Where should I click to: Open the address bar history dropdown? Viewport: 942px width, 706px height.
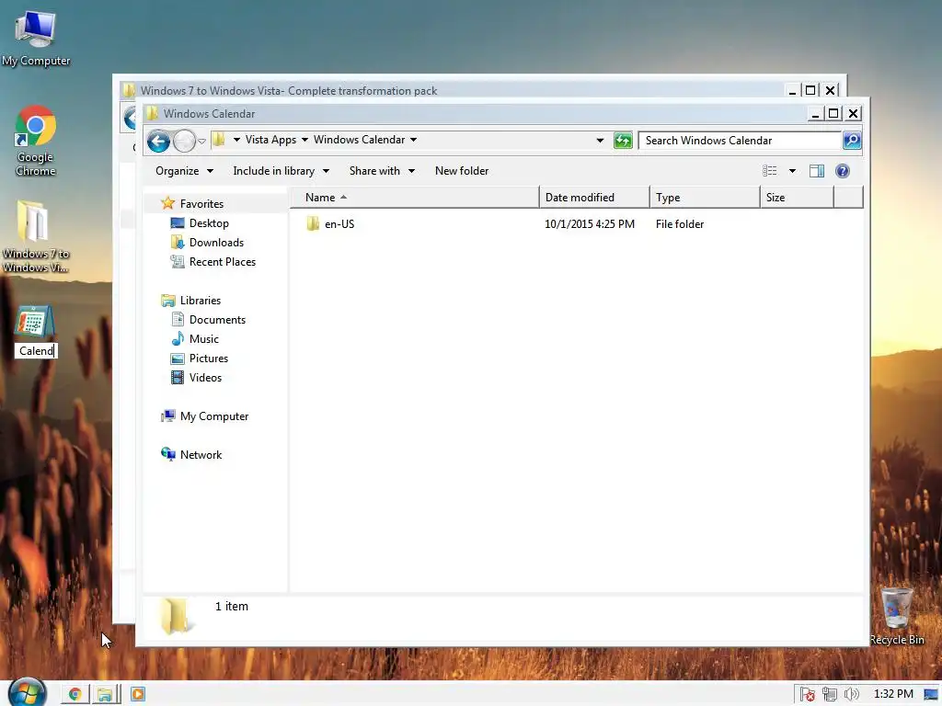tap(600, 141)
